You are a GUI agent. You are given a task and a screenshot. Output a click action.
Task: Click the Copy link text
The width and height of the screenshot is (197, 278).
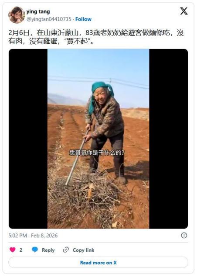[x=83, y=250]
